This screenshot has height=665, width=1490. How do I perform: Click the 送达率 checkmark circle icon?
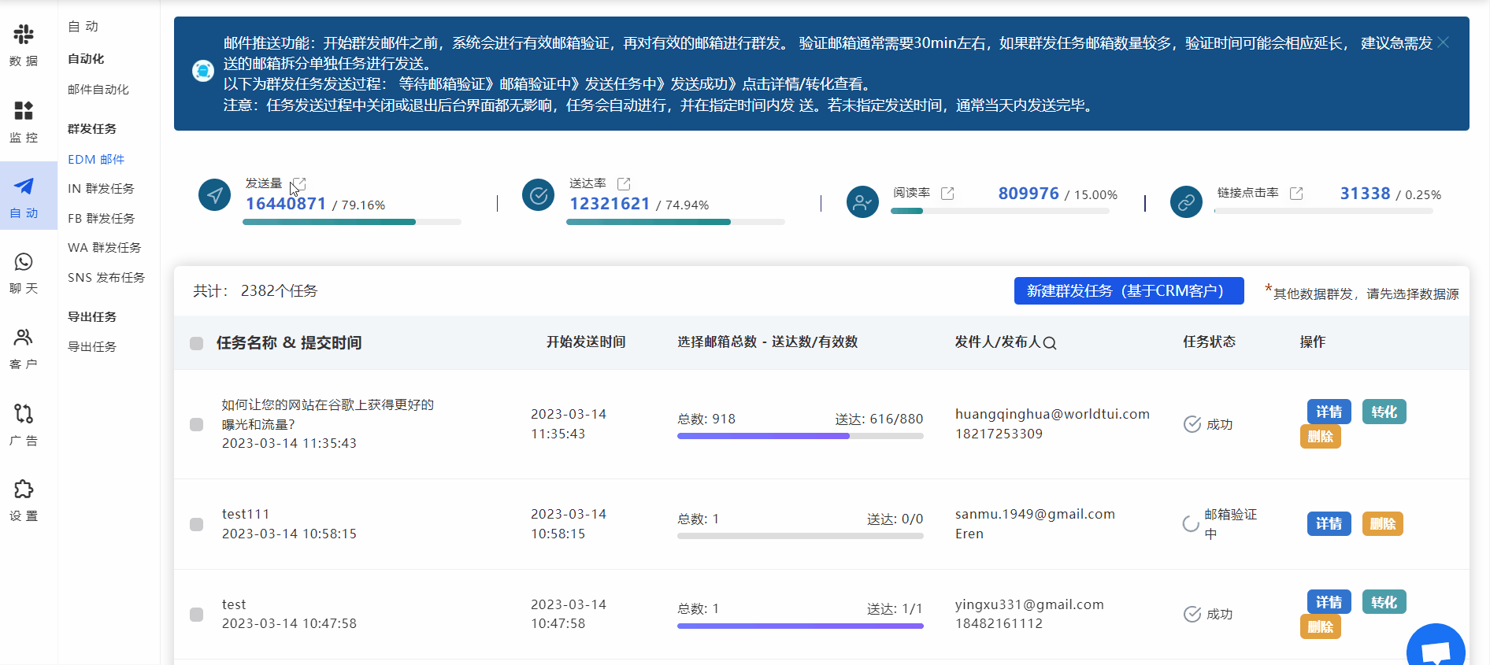[539, 194]
